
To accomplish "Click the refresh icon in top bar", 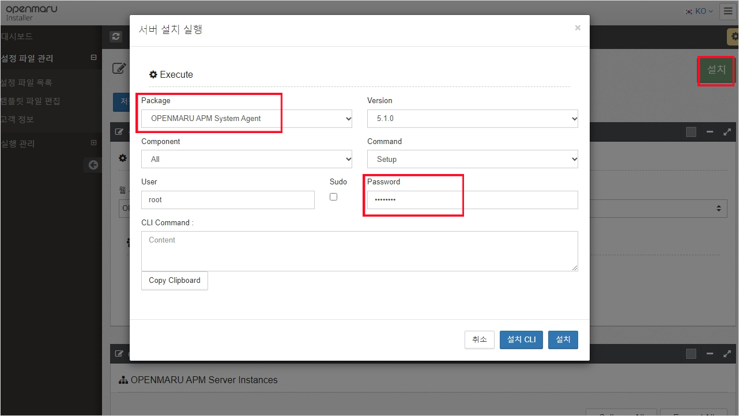I will pyautogui.click(x=116, y=36).
